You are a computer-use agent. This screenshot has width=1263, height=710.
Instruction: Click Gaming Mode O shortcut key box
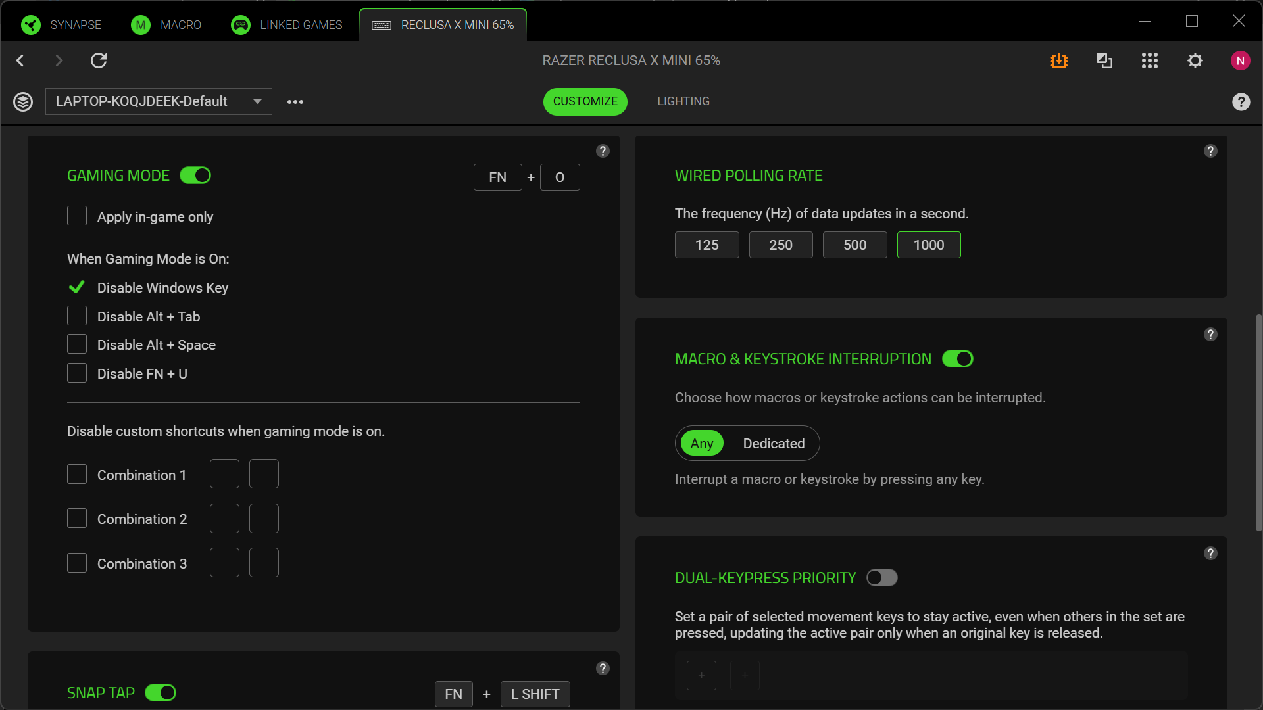pos(560,177)
